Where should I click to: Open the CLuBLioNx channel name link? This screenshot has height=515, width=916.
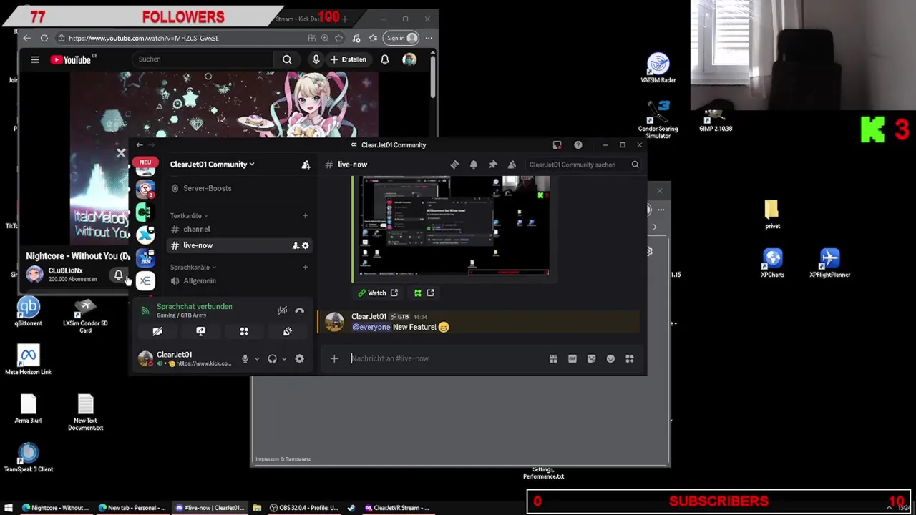65,270
